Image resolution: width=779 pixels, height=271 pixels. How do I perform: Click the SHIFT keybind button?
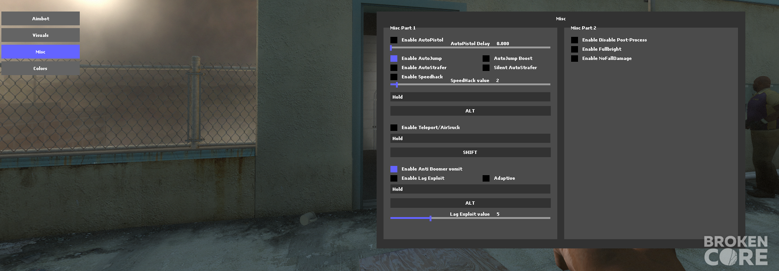(x=470, y=152)
